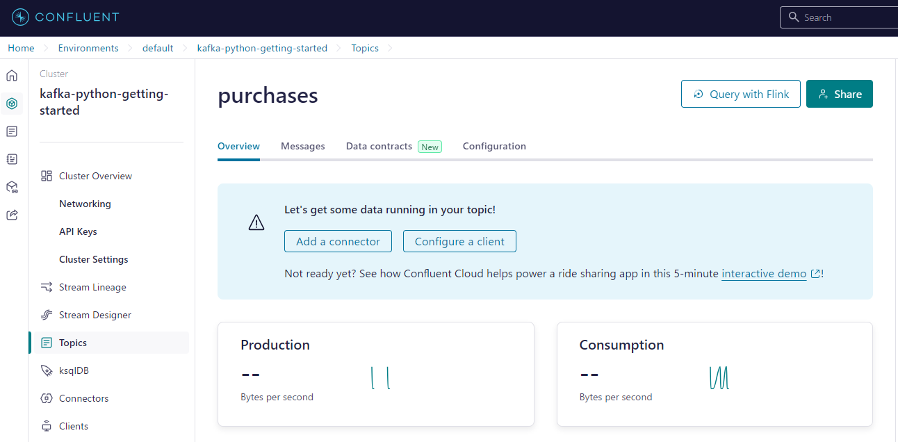Open Stream Designer in the sidebar
This screenshot has height=442, width=898.
[95, 315]
